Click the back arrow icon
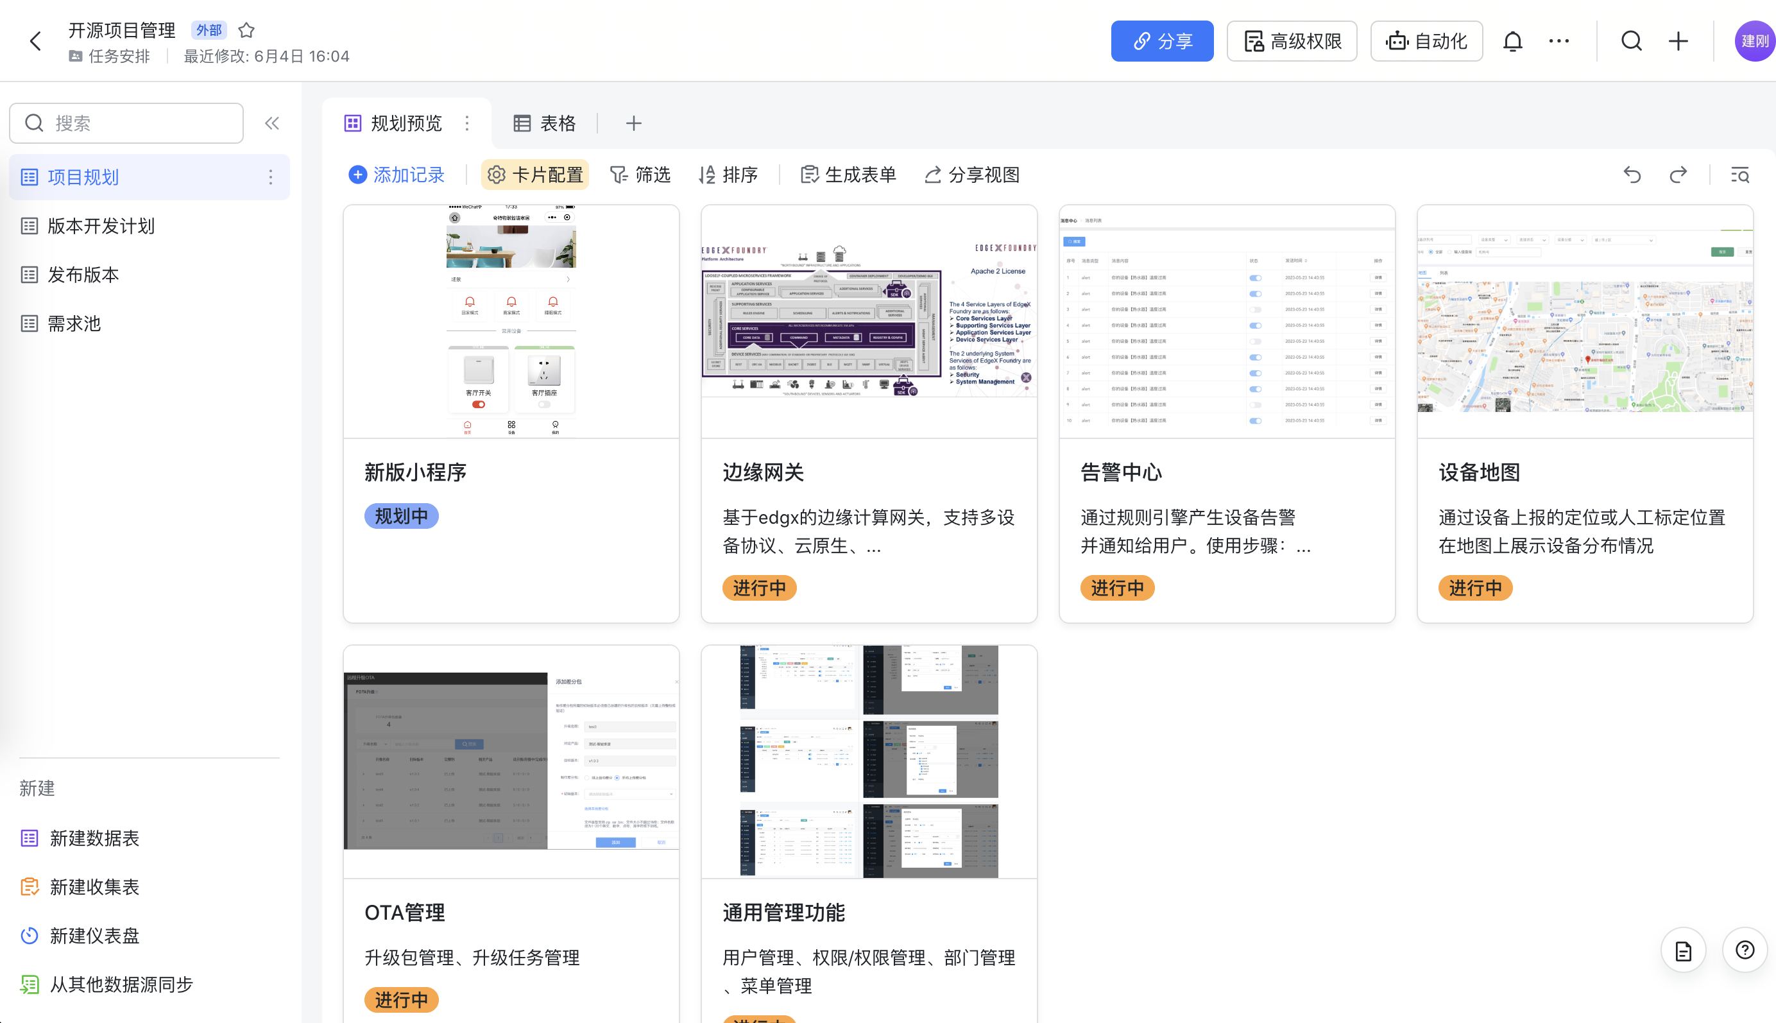Image resolution: width=1776 pixels, height=1023 pixels. click(x=35, y=40)
